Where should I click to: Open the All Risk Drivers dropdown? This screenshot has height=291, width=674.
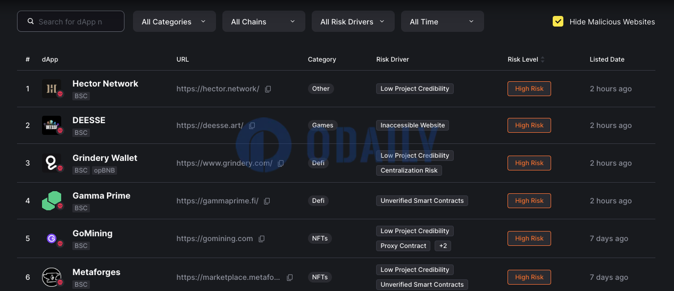(x=353, y=21)
